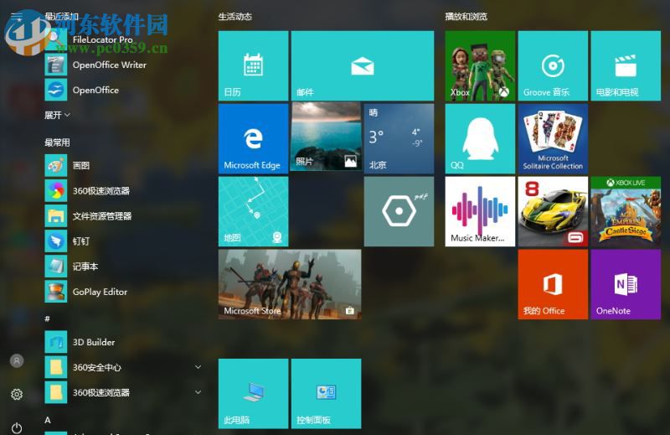670x435 pixels.
Task: Launch the QQ penguin tile
Action: click(480, 138)
